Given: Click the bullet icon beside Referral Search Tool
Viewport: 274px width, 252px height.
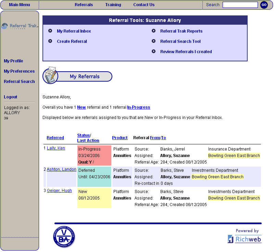Looking at the screenshot, I should coord(153,41).
